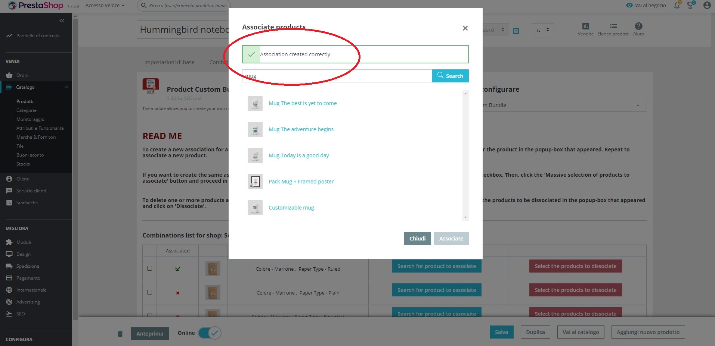Tick checkbox for Marrone Ruled combination
Viewport: 715px width, 346px height.
pyautogui.click(x=150, y=268)
